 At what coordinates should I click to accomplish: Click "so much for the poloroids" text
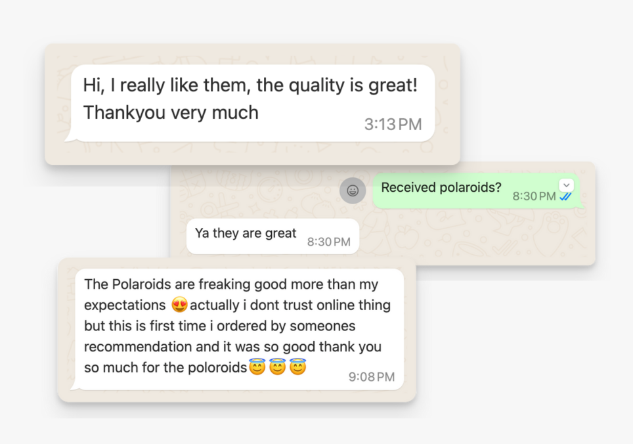click(x=165, y=368)
